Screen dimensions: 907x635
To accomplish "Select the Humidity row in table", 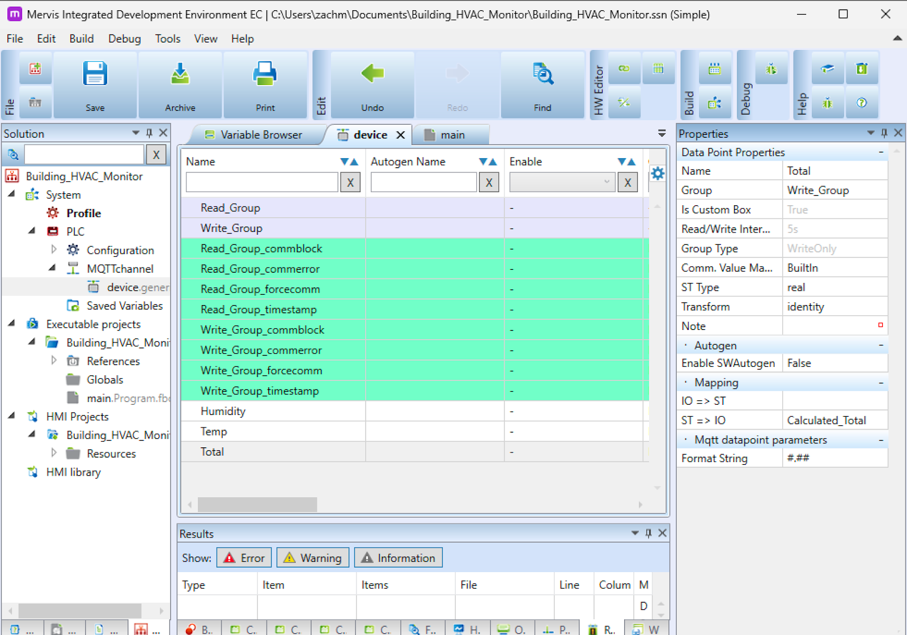I will click(223, 412).
